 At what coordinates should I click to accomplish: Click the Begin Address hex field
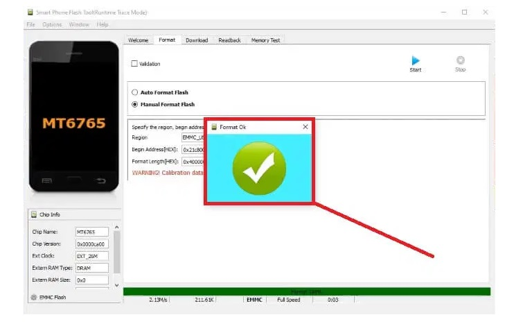click(193, 149)
